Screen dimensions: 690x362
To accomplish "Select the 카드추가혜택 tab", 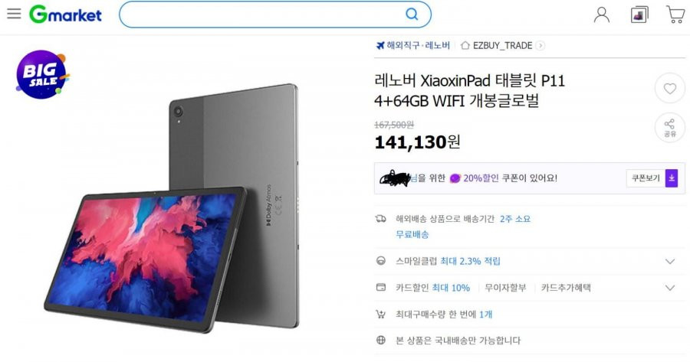I will pyautogui.click(x=566, y=288).
